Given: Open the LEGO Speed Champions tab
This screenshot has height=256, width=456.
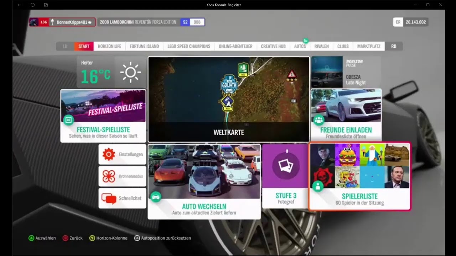Looking at the screenshot, I should (x=189, y=46).
